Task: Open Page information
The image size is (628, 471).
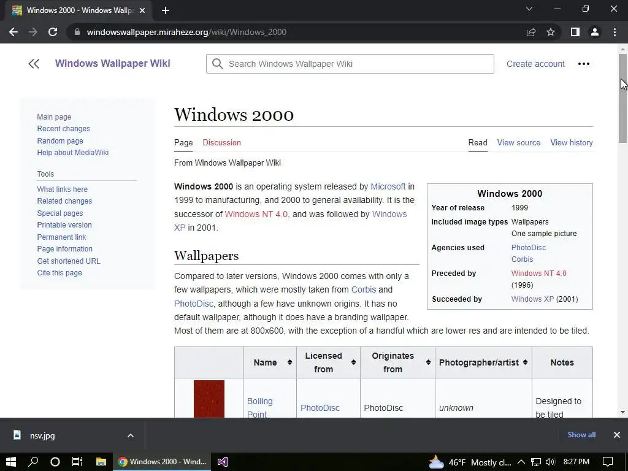Action: click(64, 249)
